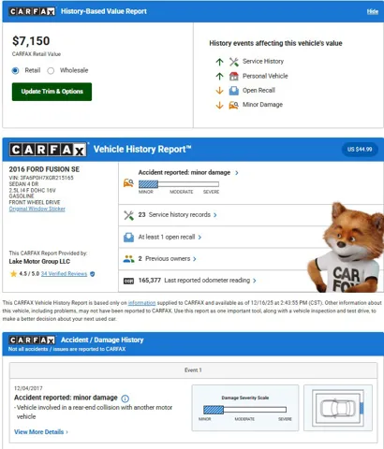
Task: Hide the History-Based Value Report
Action: click(x=373, y=11)
